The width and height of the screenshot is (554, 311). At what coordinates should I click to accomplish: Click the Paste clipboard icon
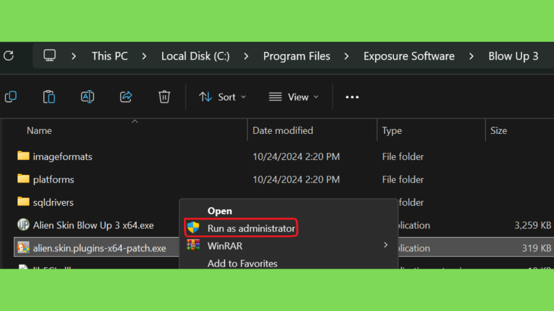coord(49,97)
